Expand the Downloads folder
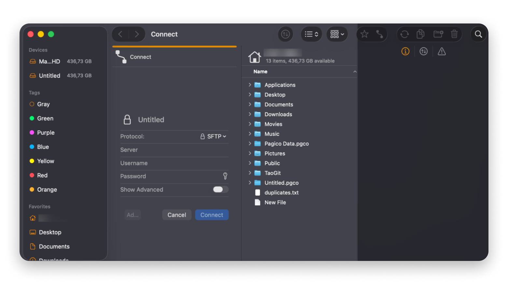The image size is (508, 287). [250, 114]
